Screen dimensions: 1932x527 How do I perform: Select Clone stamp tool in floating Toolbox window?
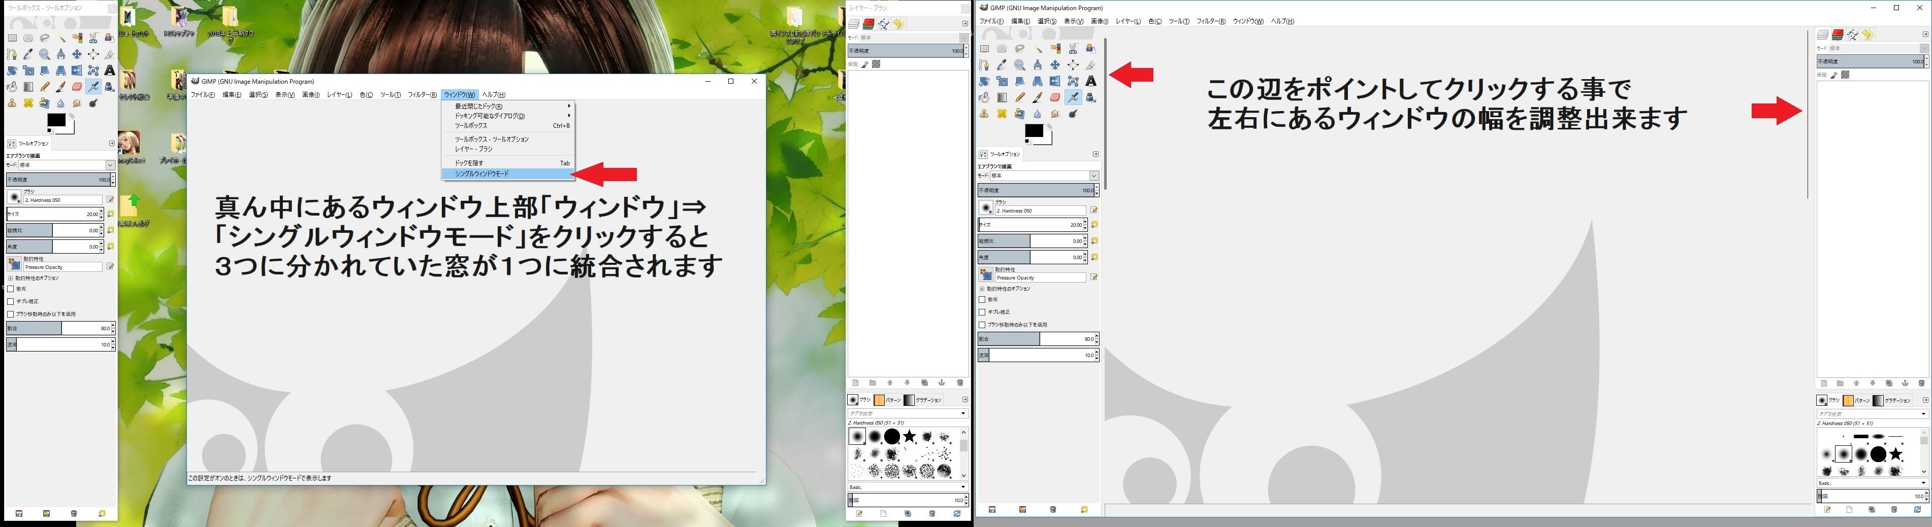coord(12,103)
